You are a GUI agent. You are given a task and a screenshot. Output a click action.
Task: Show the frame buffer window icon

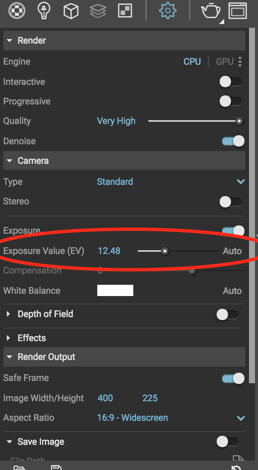click(x=238, y=11)
